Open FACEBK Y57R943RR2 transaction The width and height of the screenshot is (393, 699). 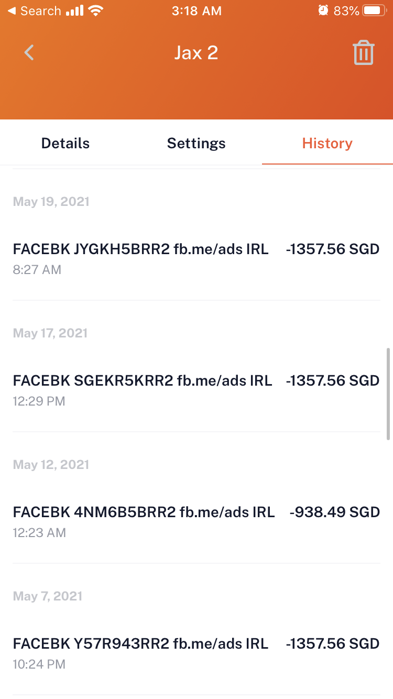pyautogui.click(x=140, y=644)
